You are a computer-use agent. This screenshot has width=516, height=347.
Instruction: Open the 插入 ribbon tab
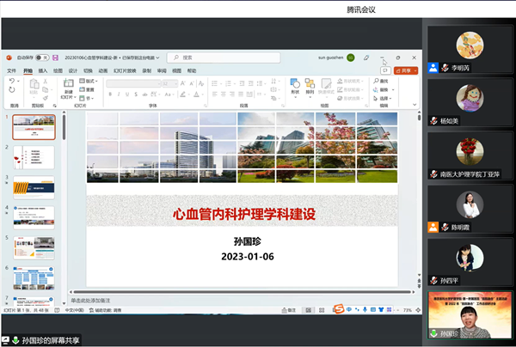click(43, 70)
